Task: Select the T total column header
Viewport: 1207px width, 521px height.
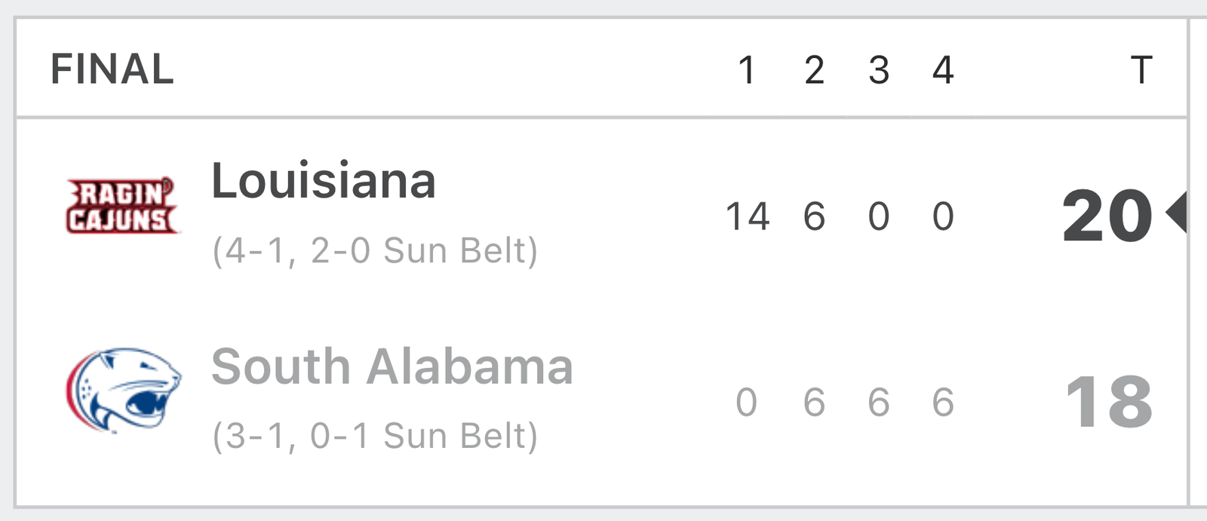Action: 1141,70
